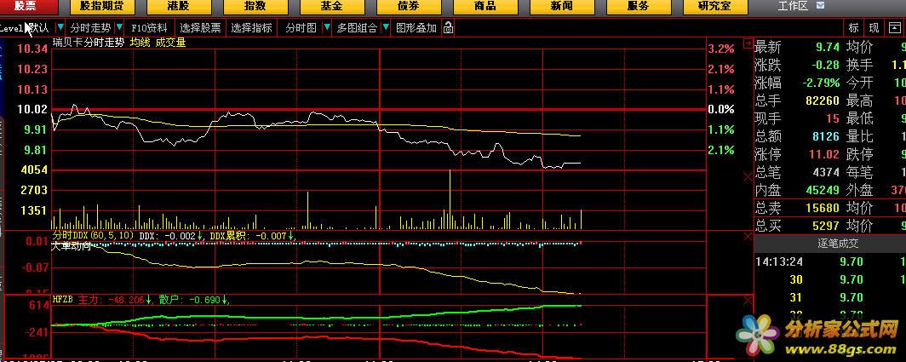Close the 分时DDX indicator panel
This screenshot has height=362, width=906.
748,236
